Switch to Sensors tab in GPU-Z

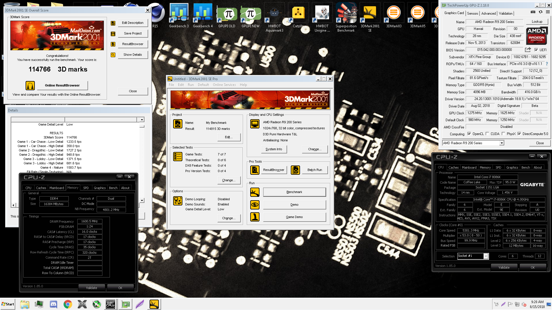click(473, 14)
